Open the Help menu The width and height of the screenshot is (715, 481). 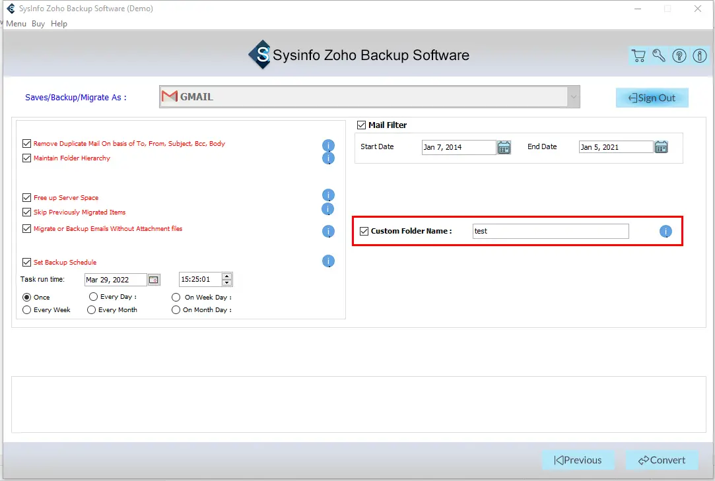point(59,24)
